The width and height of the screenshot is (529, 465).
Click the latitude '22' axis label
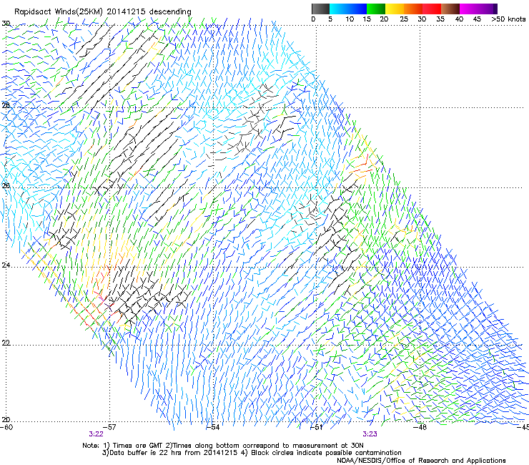pos(6,343)
